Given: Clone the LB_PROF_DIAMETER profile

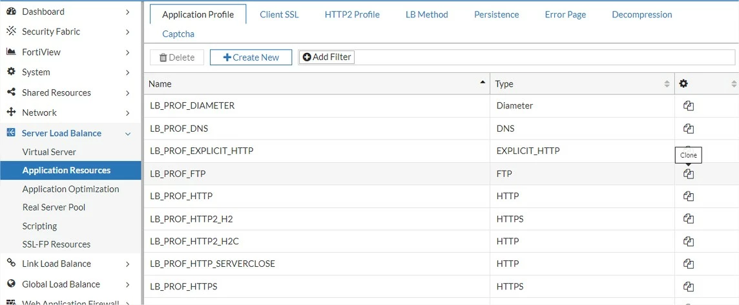Looking at the screenshot, I should tap(689, 106).
